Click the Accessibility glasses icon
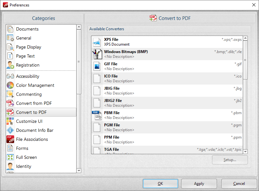Viewport: 259px width, 191px height. (10, 76)
